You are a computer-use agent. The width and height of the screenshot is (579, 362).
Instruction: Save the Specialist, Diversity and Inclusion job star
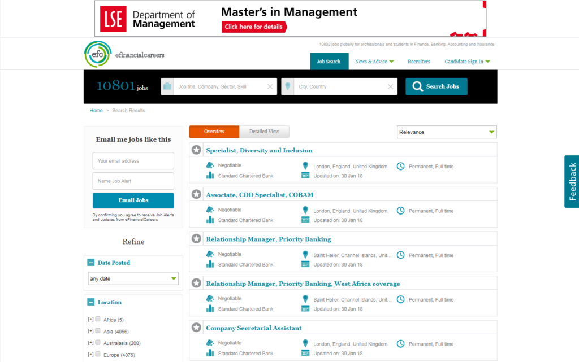[196, 150]
